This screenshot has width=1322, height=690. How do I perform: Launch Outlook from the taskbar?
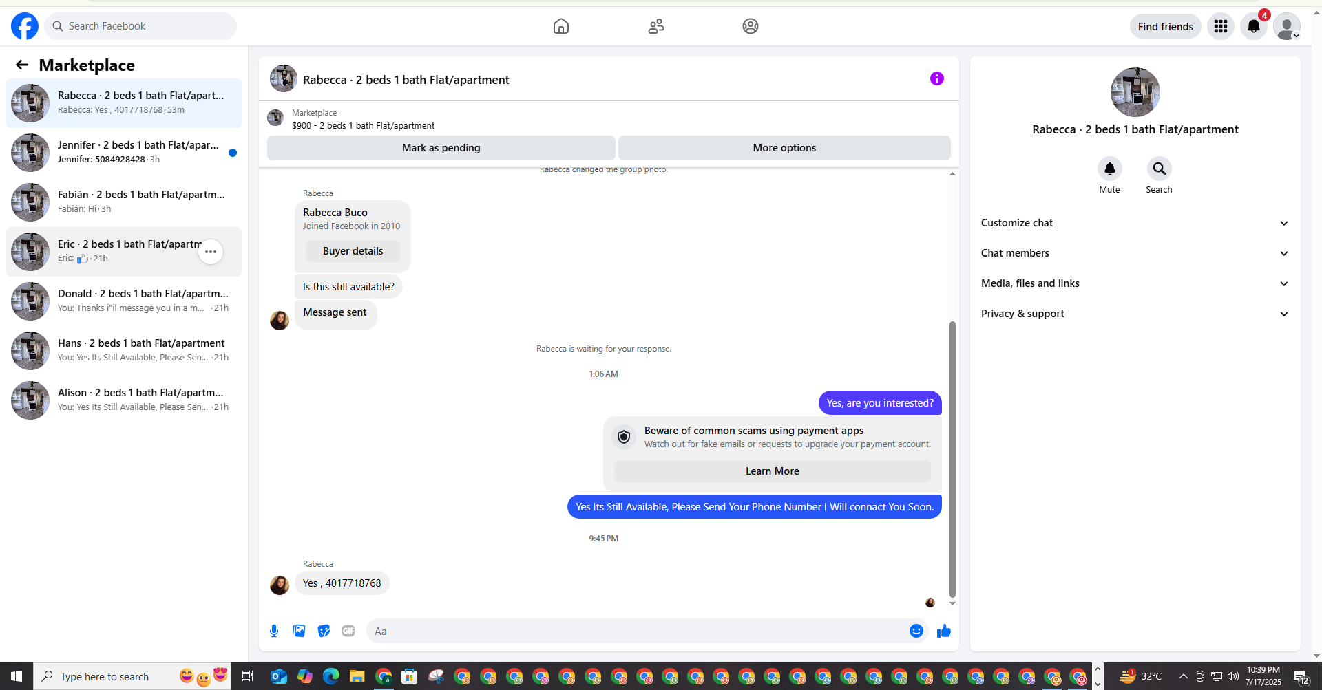[278, 676]
